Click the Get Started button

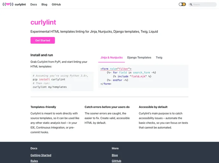pyautogui.click(x=43, y=40)
